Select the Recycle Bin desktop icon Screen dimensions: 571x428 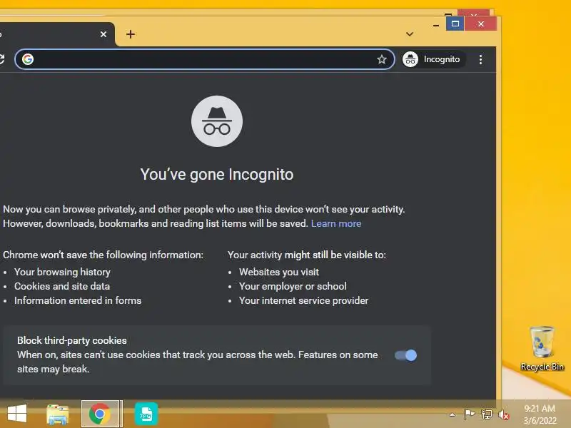[x=542, y=348]
